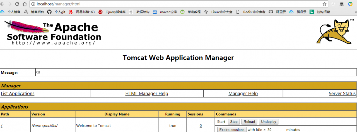Click the "Message:" label
Screen dimensions: 357x132
click(x=9, y=73)
